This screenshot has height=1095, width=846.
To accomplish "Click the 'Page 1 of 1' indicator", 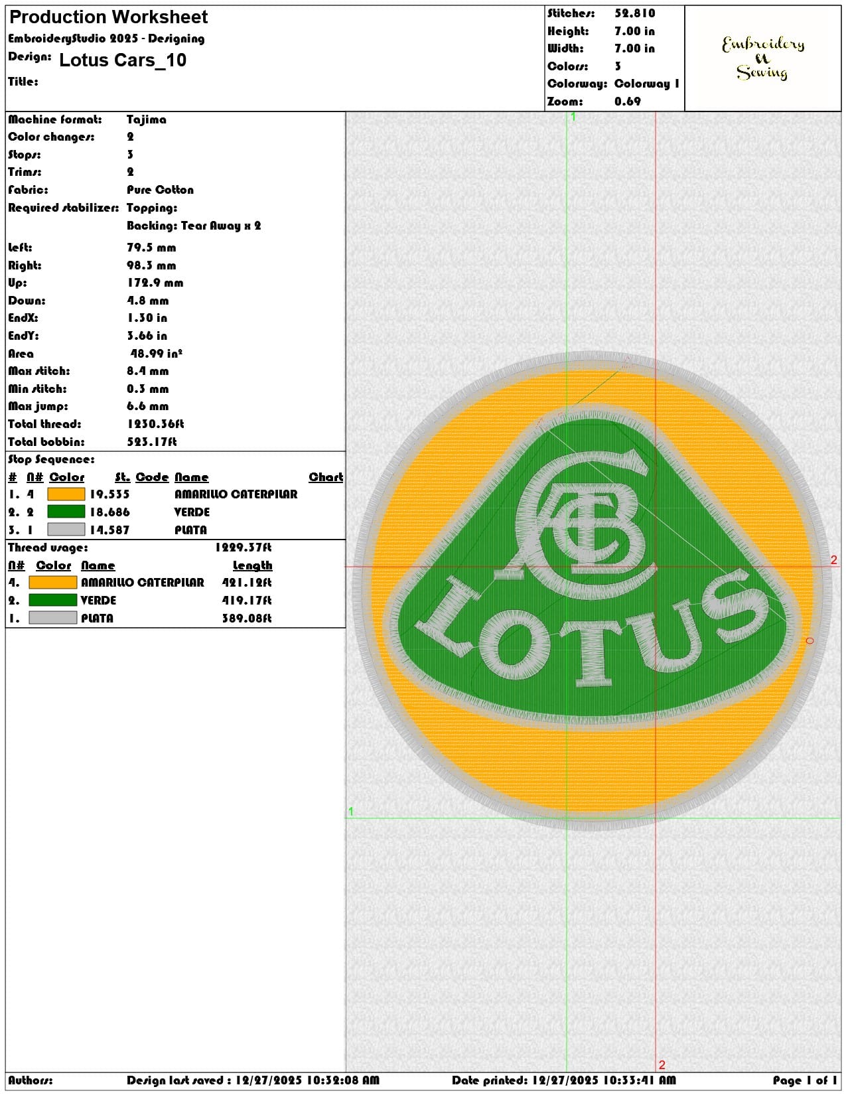I will pos(805,1080).
